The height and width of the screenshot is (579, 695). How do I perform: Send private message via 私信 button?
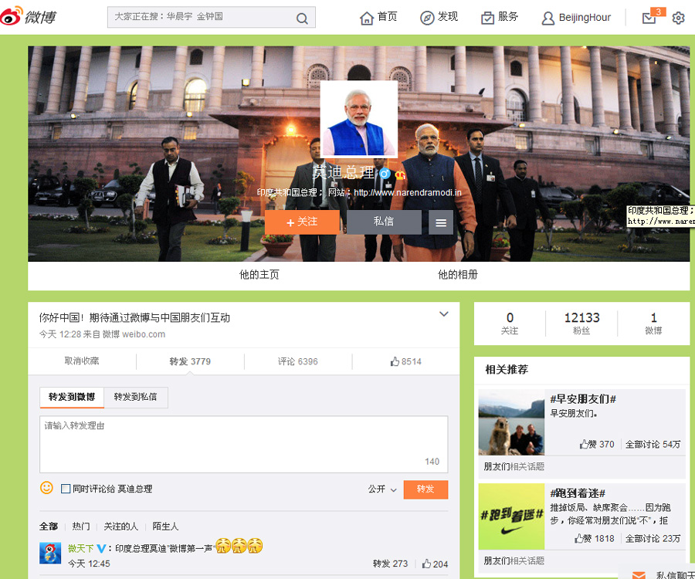(x=384, y=222)
